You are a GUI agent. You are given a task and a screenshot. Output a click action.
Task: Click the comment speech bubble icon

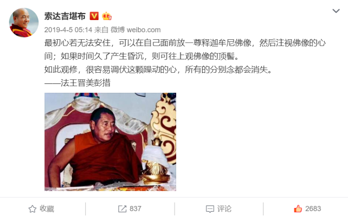210,209
